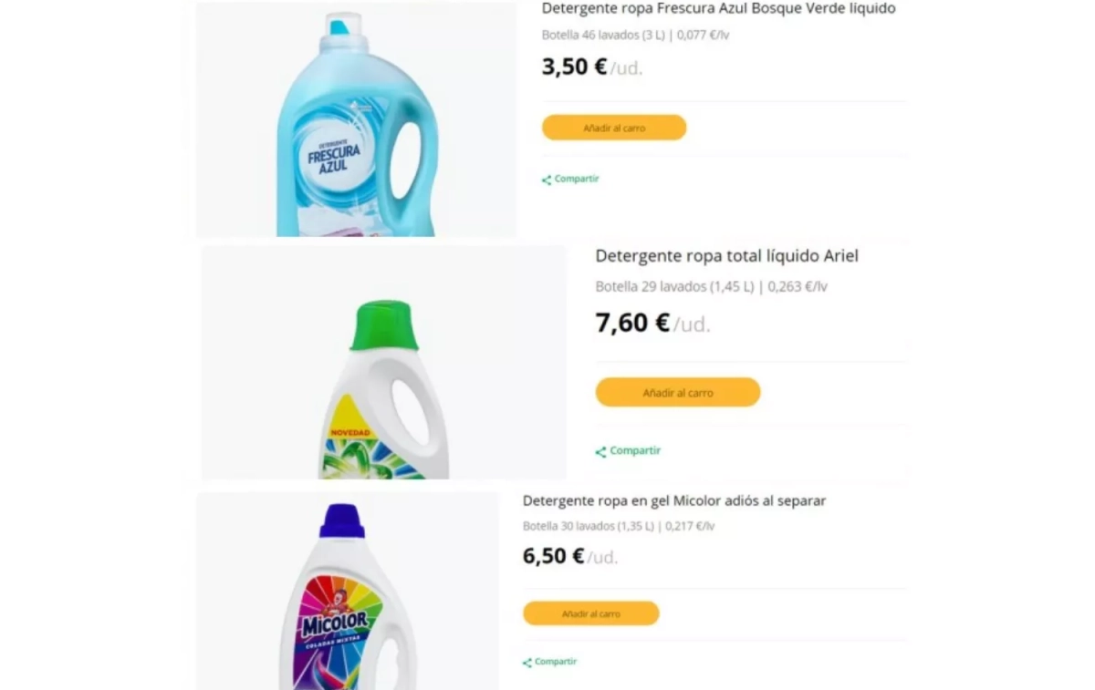Add Micolor gel detergent to the cart
This screenshot has width=1095, height=690.
(591, 613)
